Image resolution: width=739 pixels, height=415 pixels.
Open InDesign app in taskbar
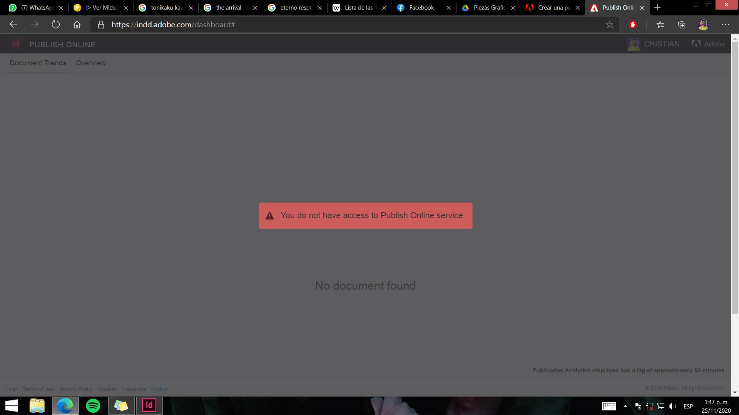pyautogui.click(x=149, y=406)
